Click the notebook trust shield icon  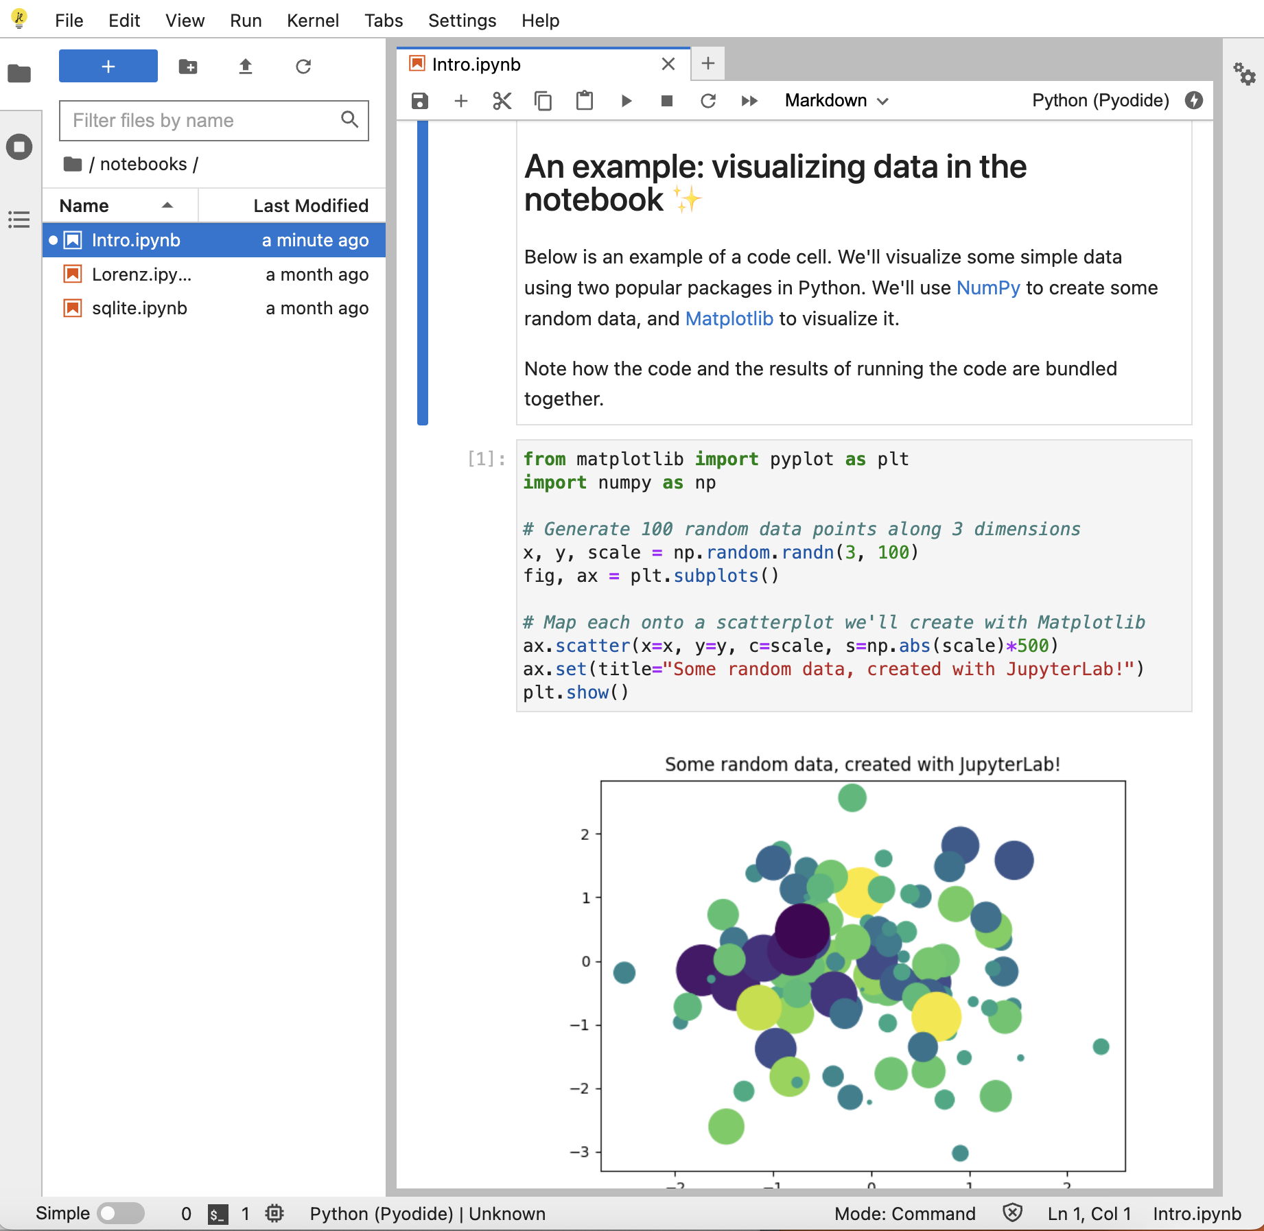click(1012, 1212)
